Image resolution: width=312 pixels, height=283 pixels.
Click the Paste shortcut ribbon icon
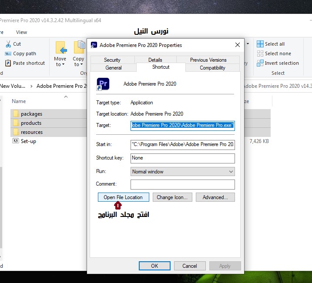pyautogui.click(x=8, y=63)
